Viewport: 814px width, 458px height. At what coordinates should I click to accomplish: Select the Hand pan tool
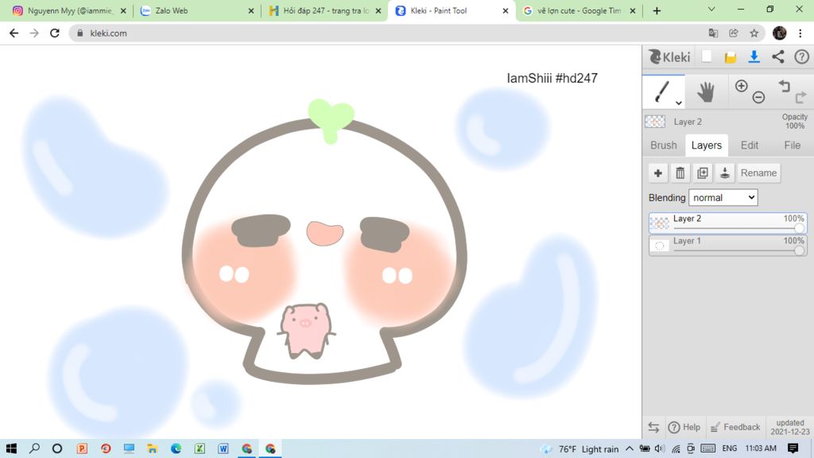pos(706,92)
